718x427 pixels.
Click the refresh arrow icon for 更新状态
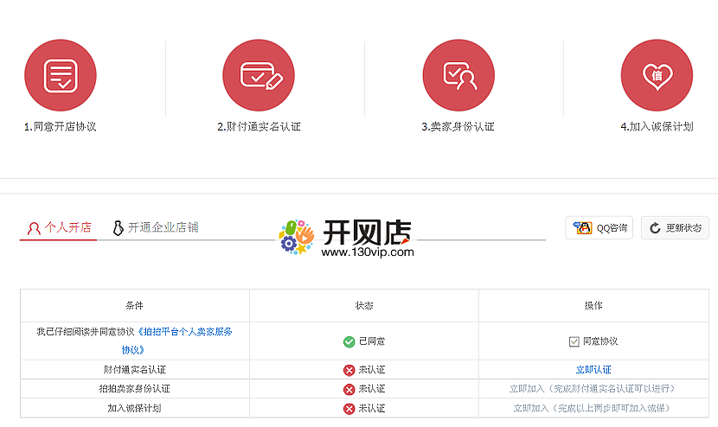(x=655, y=228)
